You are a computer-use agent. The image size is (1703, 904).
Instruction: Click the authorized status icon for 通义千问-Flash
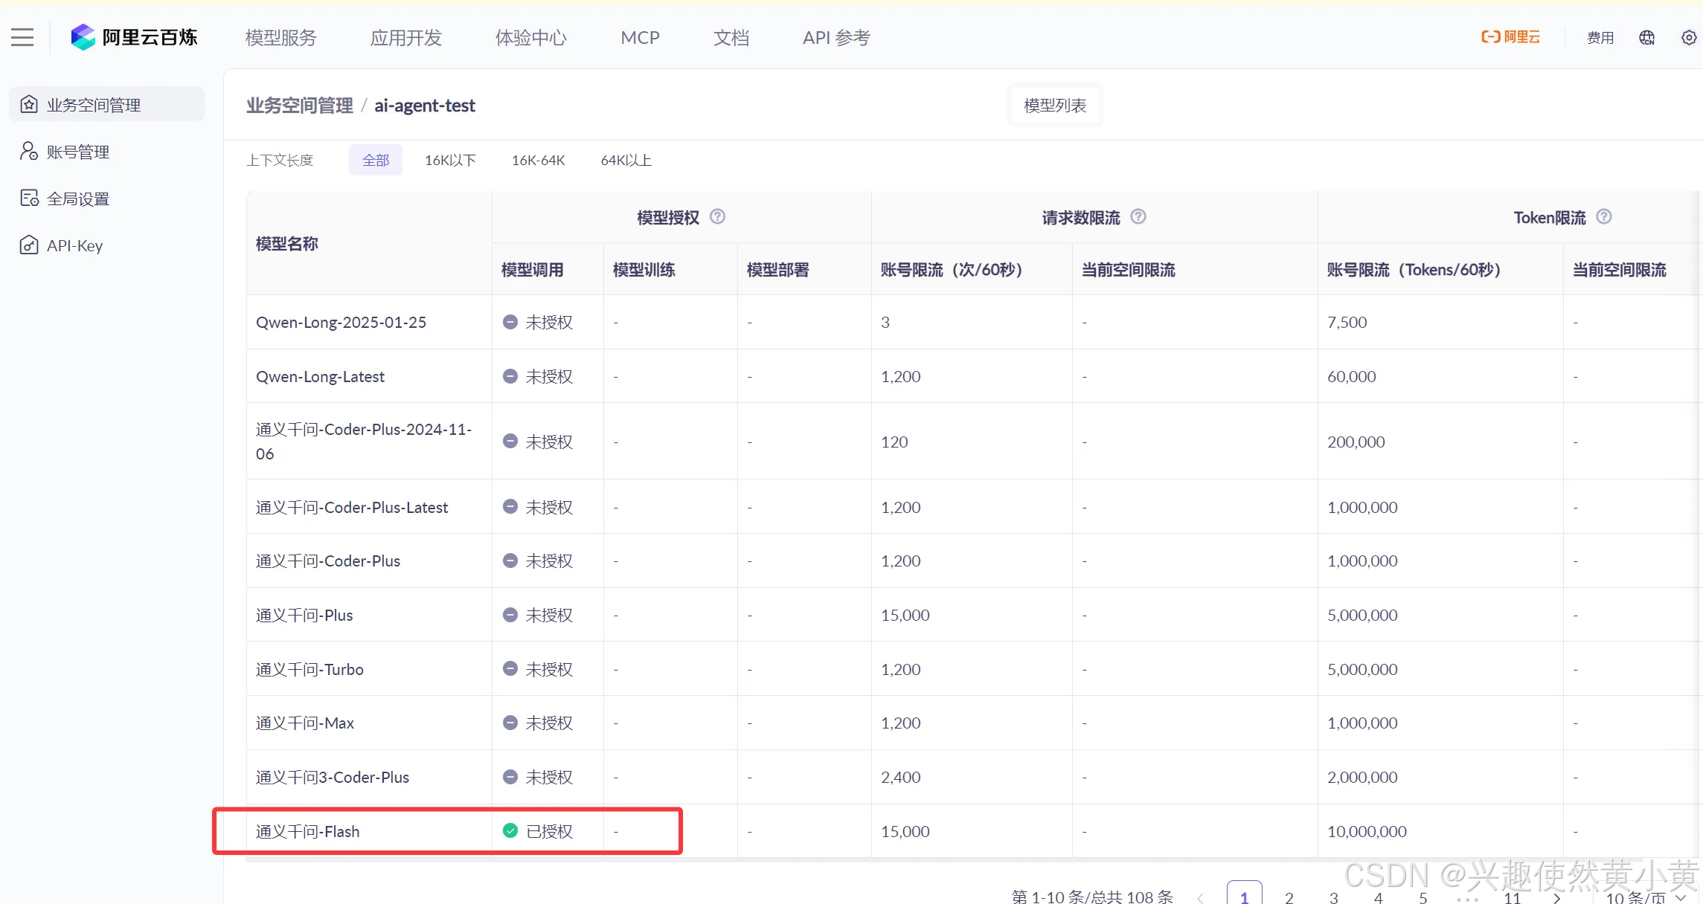click(x=510, y=830)
